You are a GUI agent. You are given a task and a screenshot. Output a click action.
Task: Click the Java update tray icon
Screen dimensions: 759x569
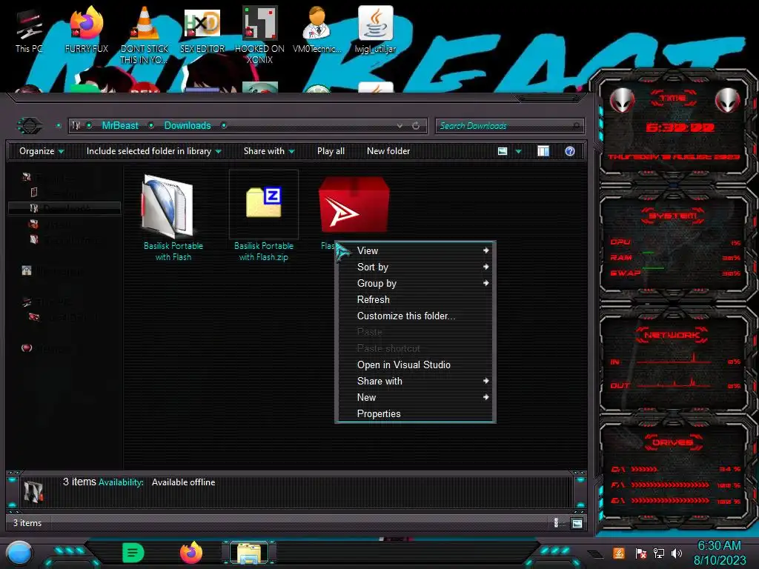pyautogui.click(x=618, y=553)
